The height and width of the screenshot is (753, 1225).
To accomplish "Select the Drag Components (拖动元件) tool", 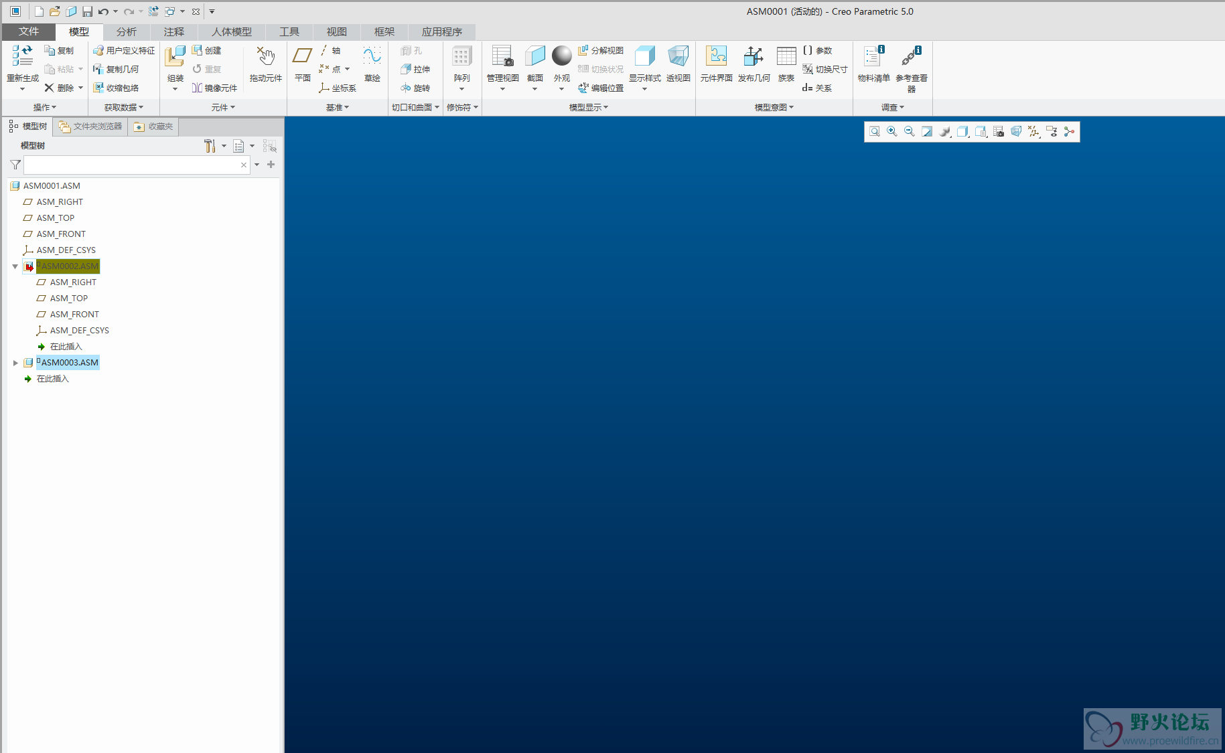I will coord(265,56).
